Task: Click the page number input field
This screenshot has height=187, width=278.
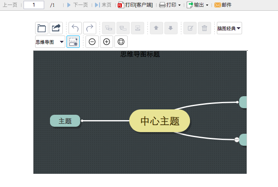Action: [34, 5]
